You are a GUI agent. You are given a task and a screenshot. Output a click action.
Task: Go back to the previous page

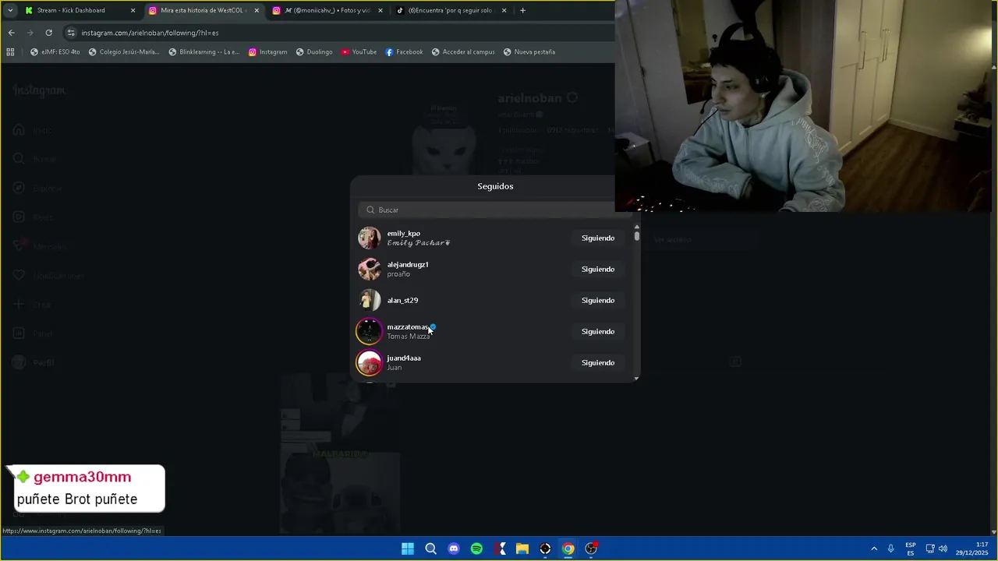coord(11,33)
